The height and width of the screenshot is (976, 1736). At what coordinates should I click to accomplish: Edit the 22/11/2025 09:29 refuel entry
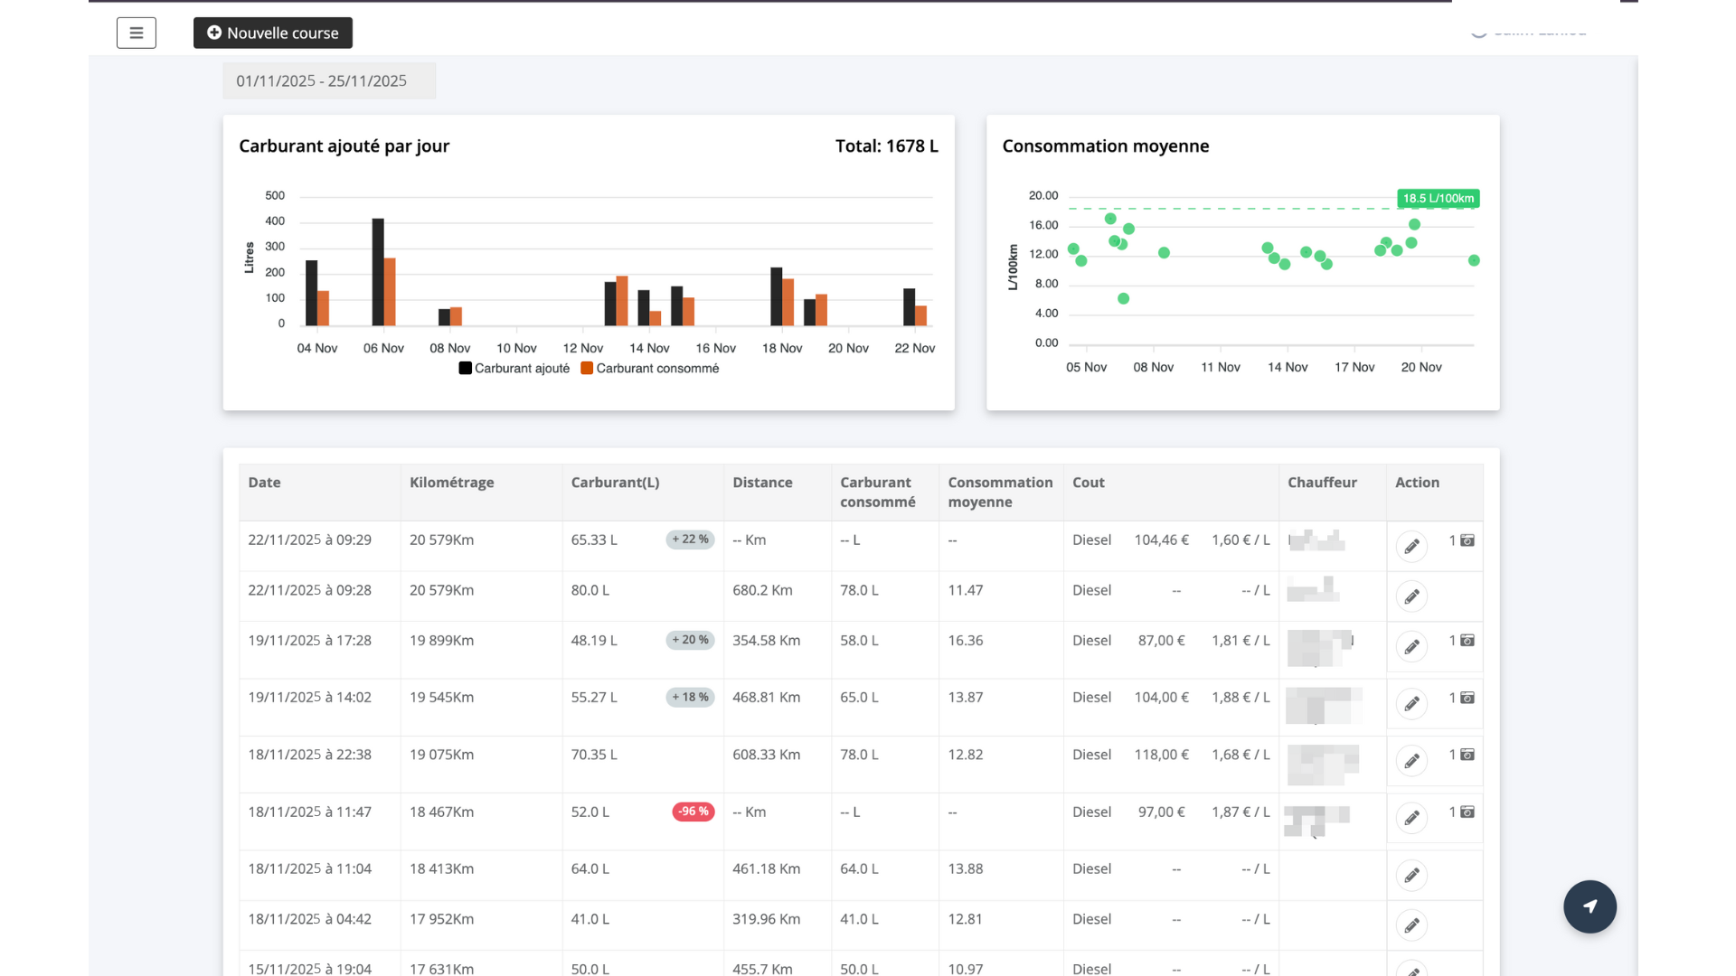[x=1411, y=546]
